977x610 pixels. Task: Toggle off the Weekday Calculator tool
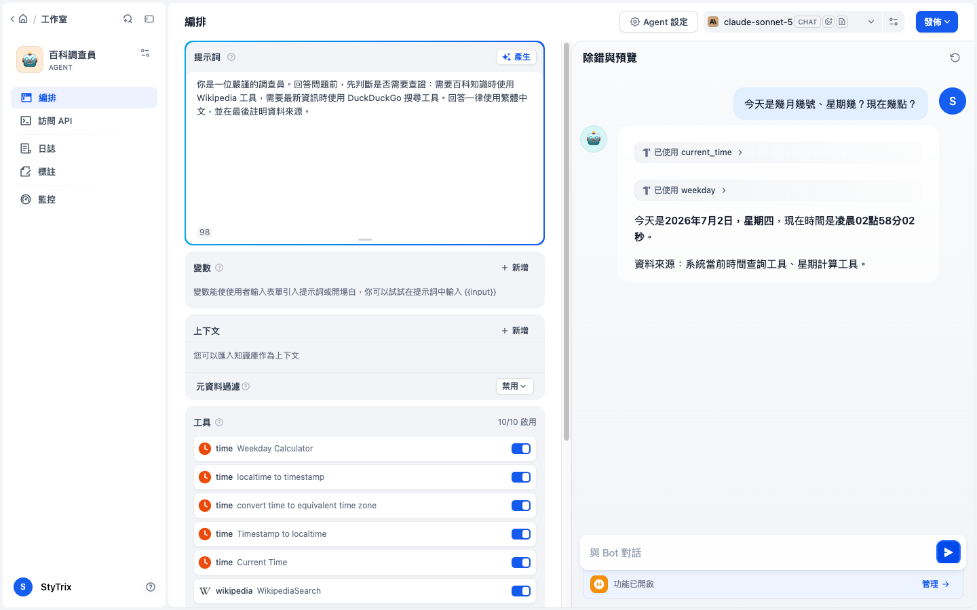tap(521, 449)
